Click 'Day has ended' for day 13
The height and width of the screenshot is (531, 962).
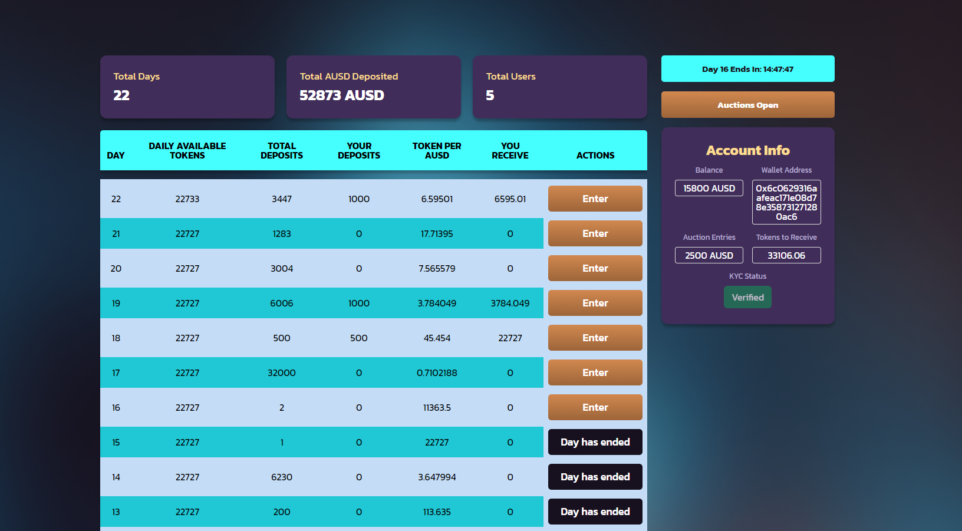595,512
